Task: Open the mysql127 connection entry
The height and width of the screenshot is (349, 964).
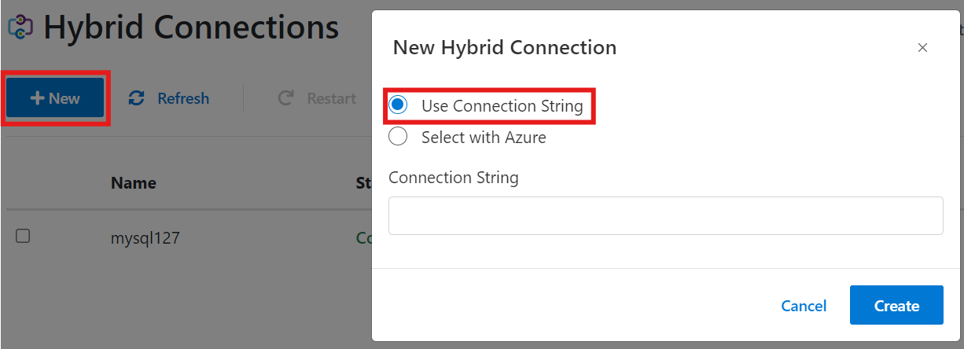Action: point(145,237)
